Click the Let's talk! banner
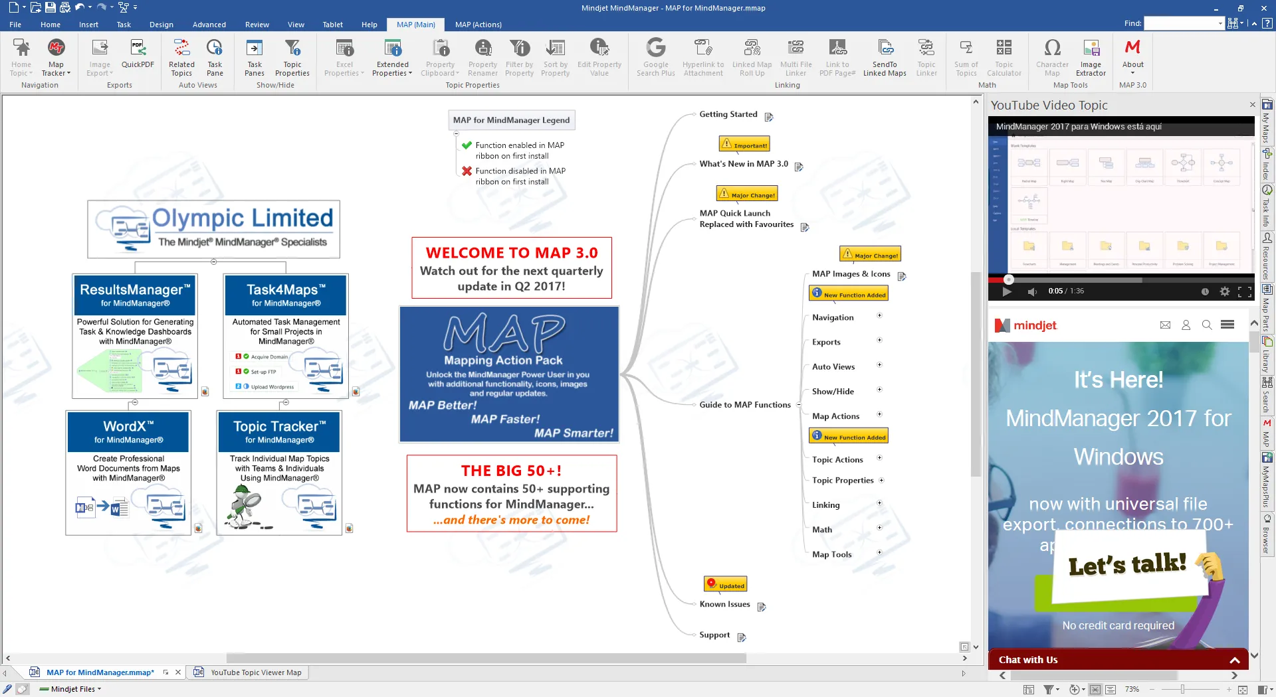The width and height of the screenshot is (1276, 697). point(1127,565)
